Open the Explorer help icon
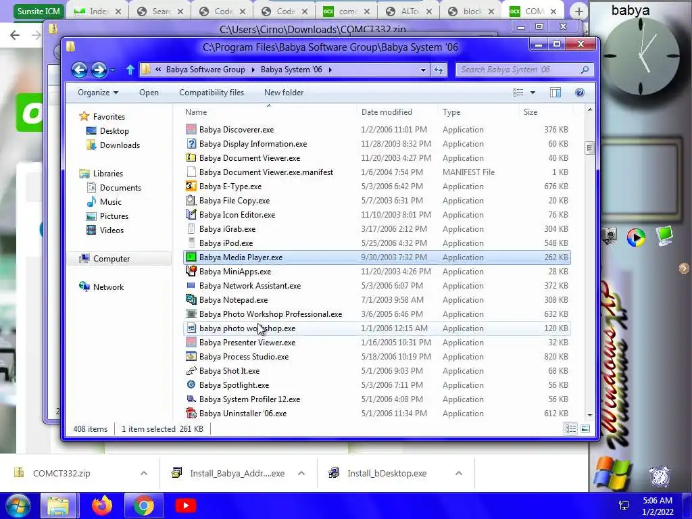This screenshot has width=692, height=519. click(580, 92)
